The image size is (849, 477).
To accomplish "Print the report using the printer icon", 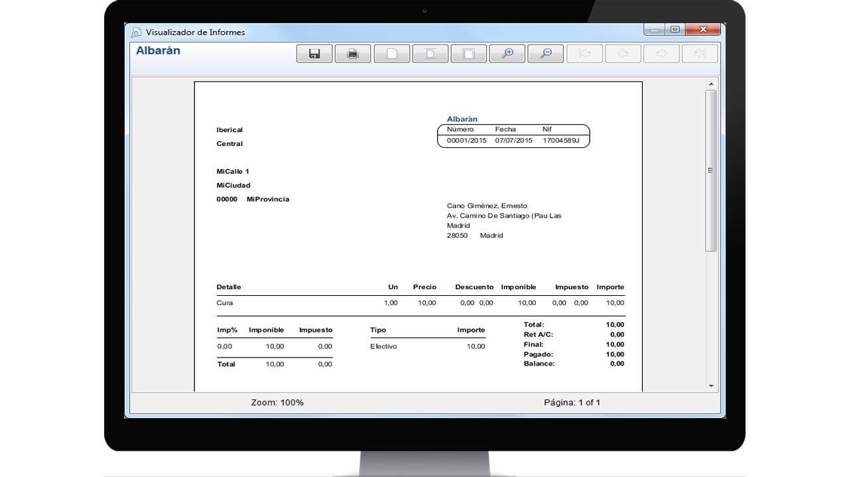I will 353,54.
